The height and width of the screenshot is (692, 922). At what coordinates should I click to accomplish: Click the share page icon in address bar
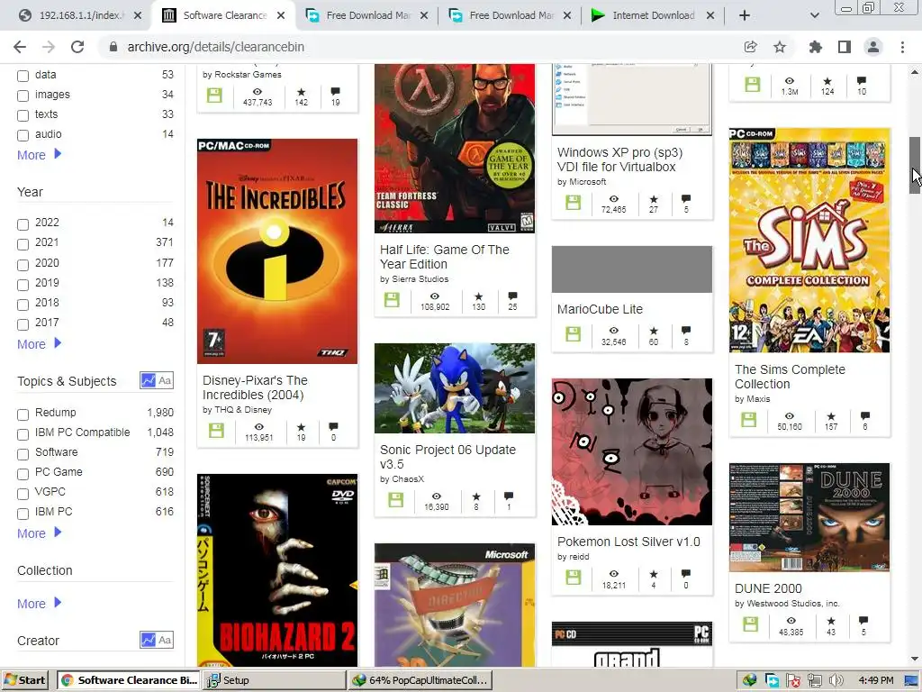click(750, 47)
